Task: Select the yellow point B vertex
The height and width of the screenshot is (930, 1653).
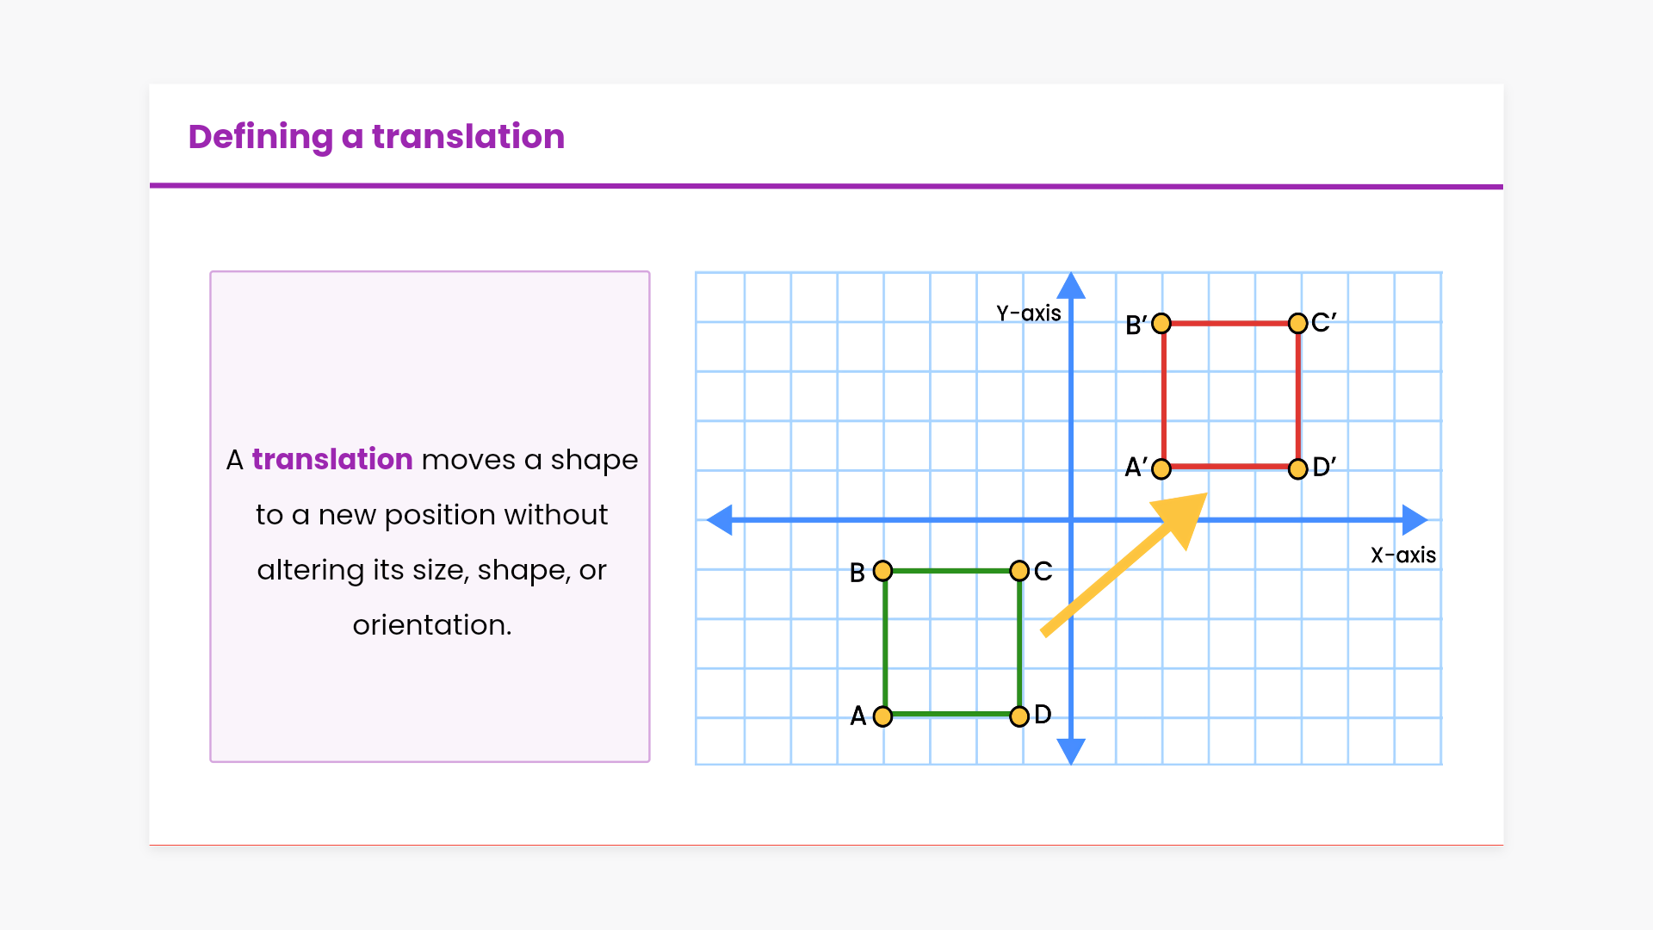Action: click(x=882, y=571)
